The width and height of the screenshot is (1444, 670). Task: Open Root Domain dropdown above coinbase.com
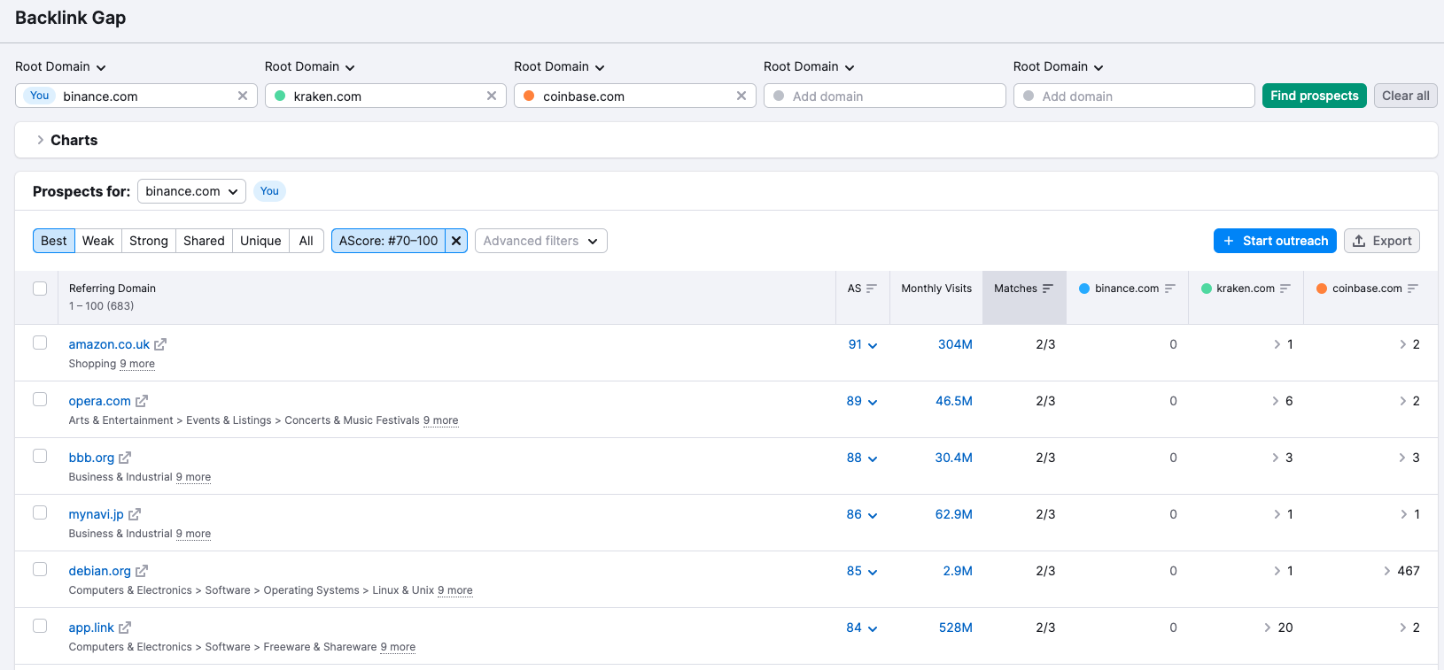coord(559,66)
